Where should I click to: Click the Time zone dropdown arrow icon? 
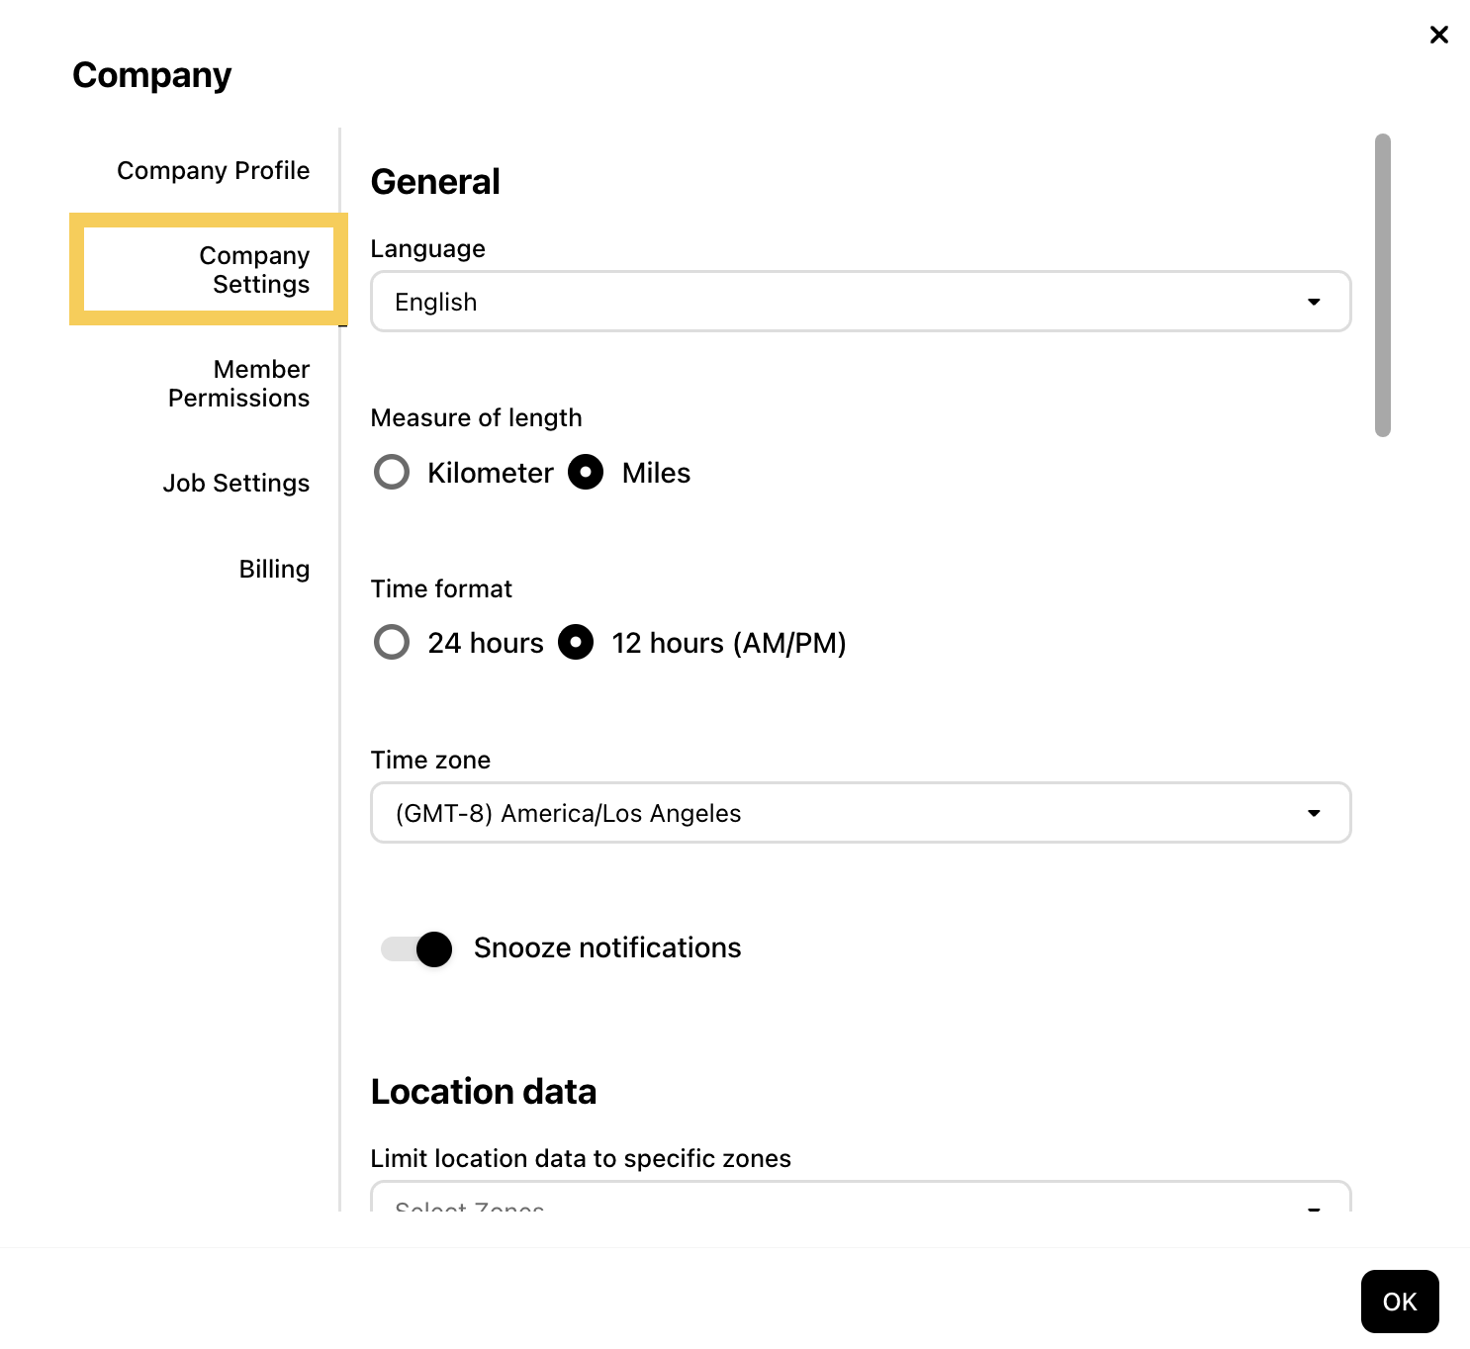click(1314, 813)
